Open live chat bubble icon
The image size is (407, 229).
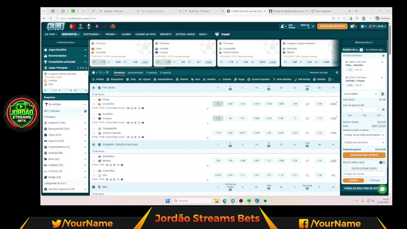(383, 189)
